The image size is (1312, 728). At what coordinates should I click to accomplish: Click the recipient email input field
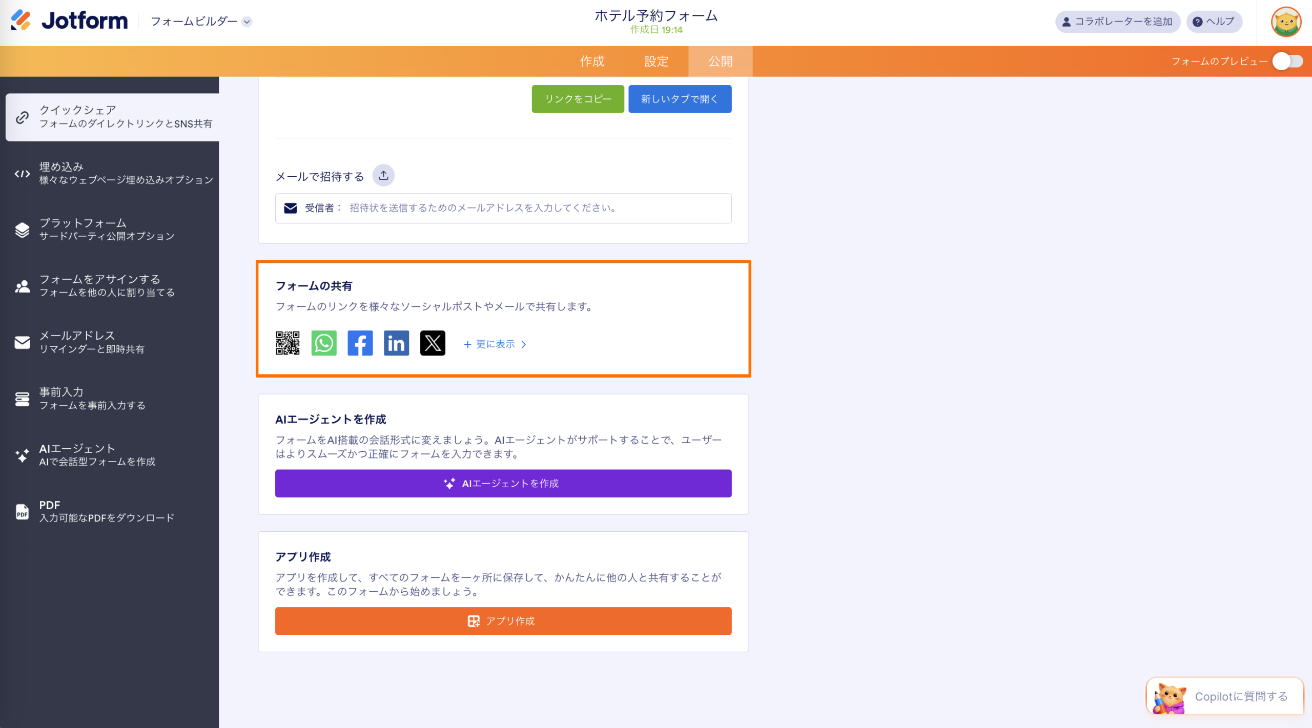(503, 208)
